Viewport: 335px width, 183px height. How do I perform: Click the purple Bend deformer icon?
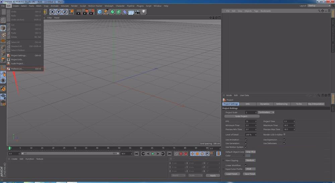(x=125, y=12)
